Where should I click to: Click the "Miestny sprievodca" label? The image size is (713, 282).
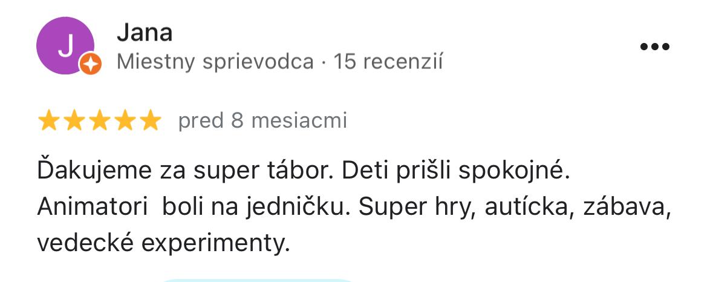(x=215, y=62)
